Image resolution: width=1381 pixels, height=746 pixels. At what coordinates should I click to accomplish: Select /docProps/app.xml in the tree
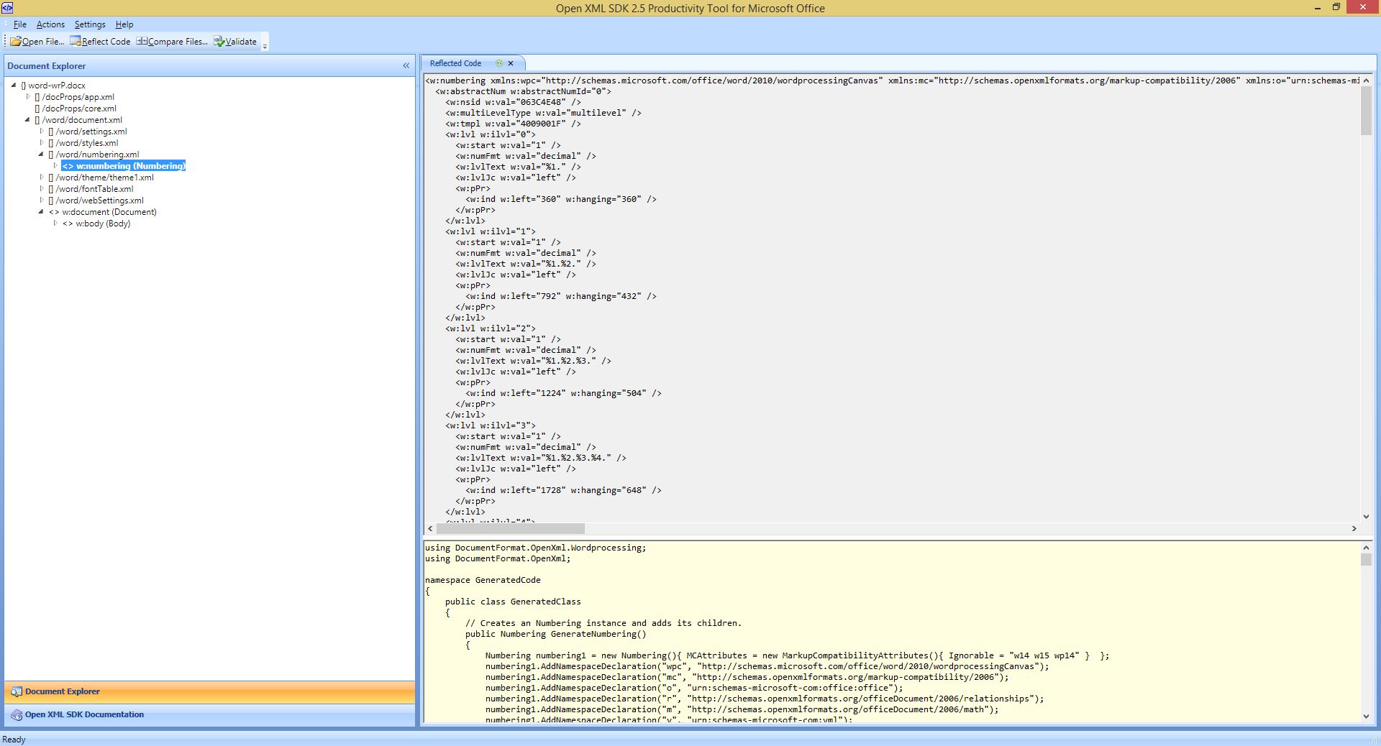pyautogui.click(x=75, y=97)
